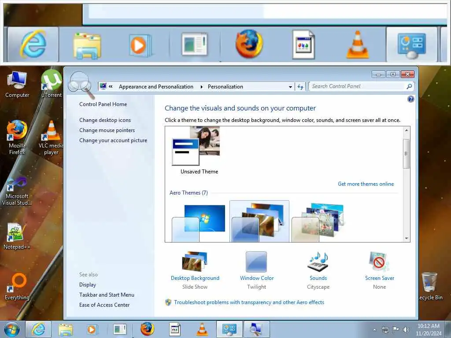Select the illustrated characters Aero theme
The image size is (451, 338).
[x=319, y=221]
